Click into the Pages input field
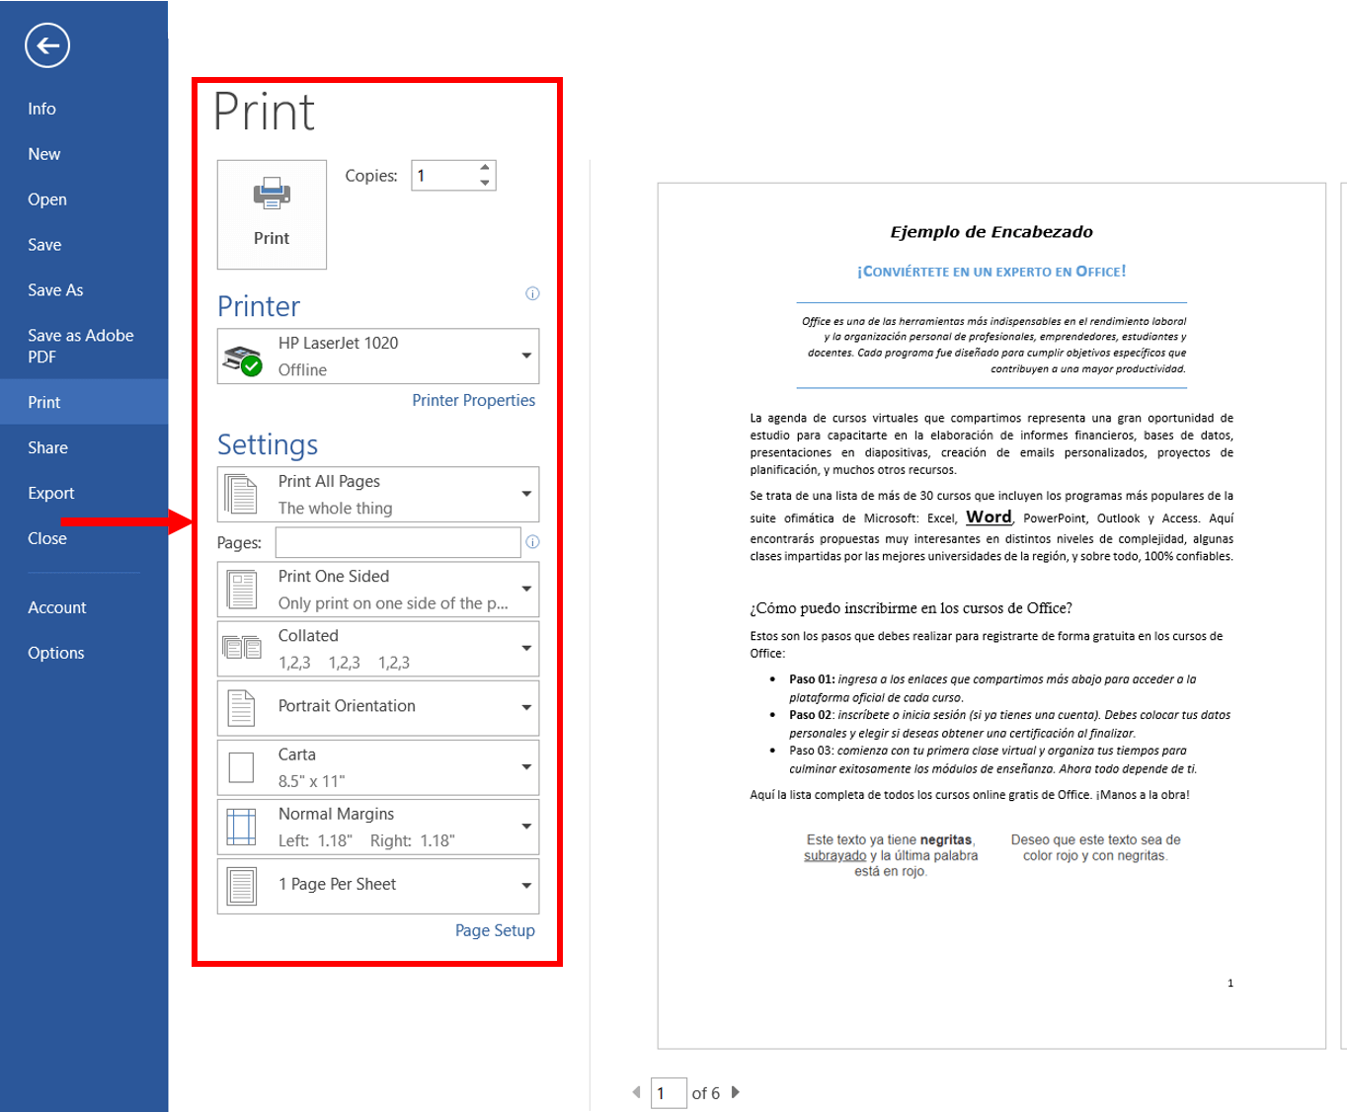This screenshot has height=1112, width=1348. (398, 542)
